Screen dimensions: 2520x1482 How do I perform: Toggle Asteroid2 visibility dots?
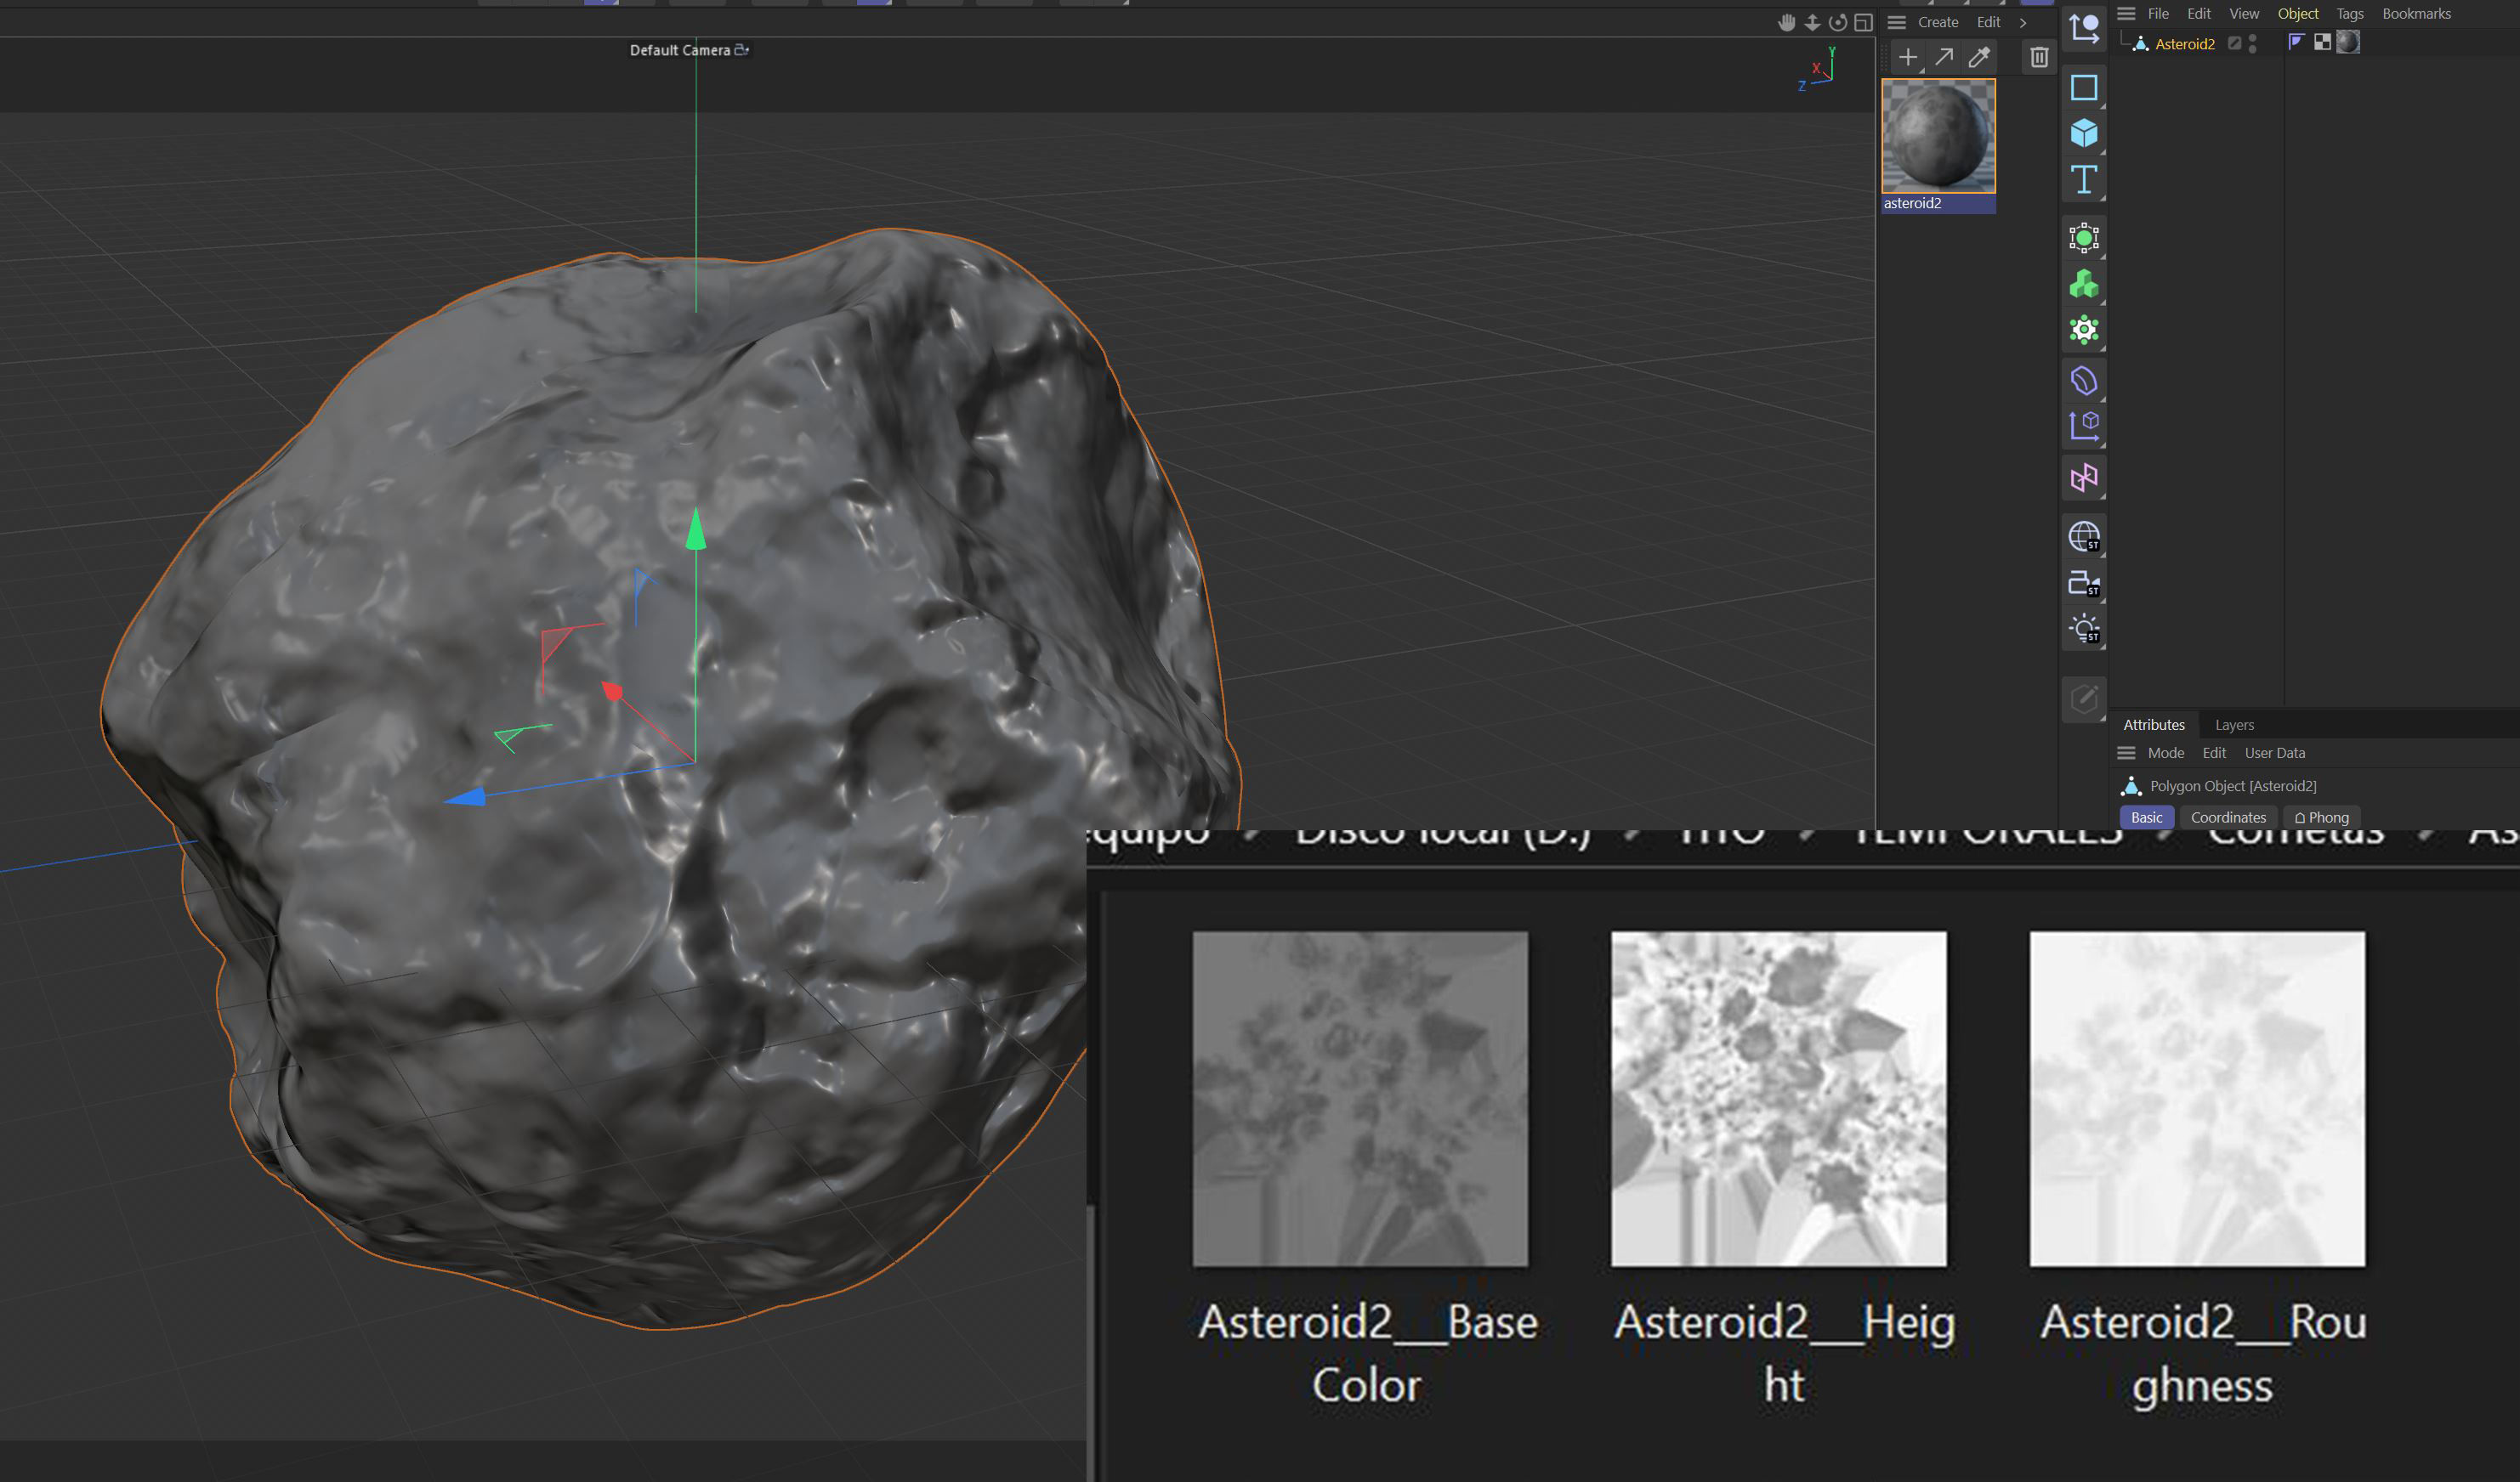click(x=2252, y=43)
